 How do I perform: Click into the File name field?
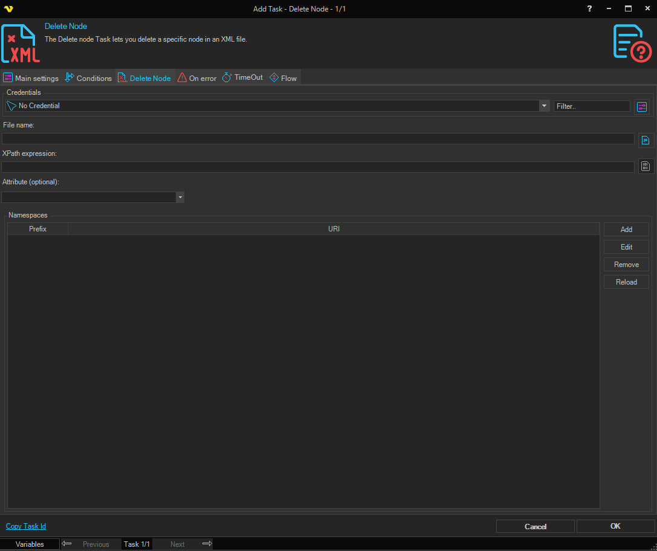point(318,138)
